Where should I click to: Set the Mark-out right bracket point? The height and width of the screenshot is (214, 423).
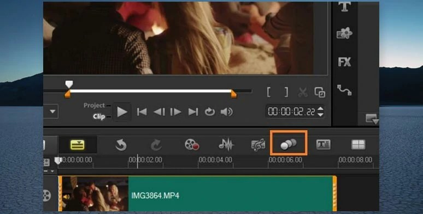click(x=286, y=92)
